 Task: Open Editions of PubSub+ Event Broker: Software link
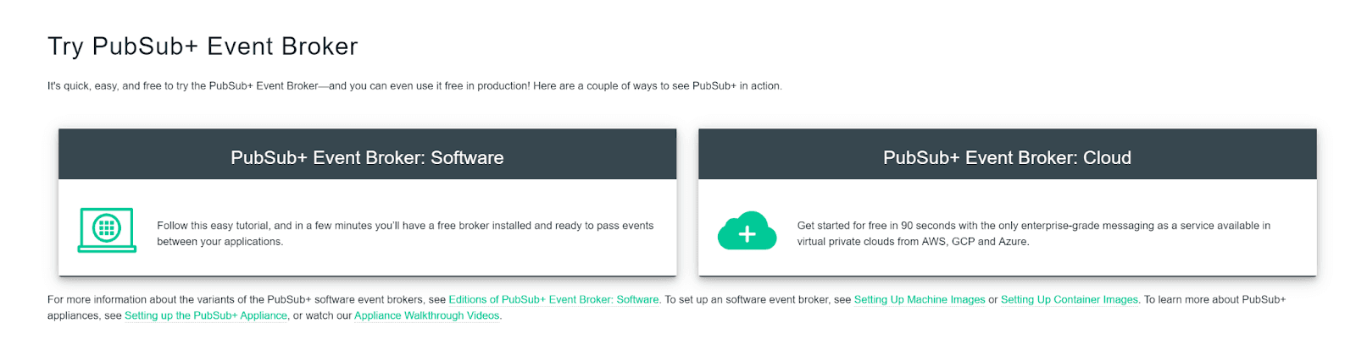[x=553, y=299]
